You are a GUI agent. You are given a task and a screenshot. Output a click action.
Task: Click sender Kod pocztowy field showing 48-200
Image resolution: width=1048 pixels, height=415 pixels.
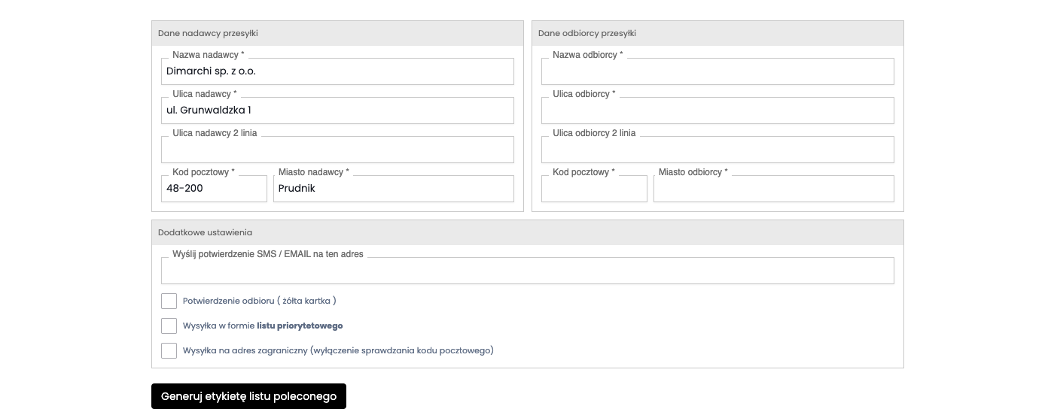pos(214,189)
